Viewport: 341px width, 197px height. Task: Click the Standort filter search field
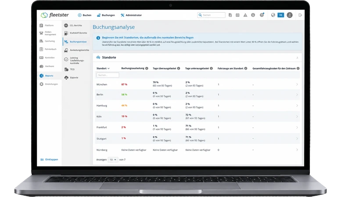point(108,75)
